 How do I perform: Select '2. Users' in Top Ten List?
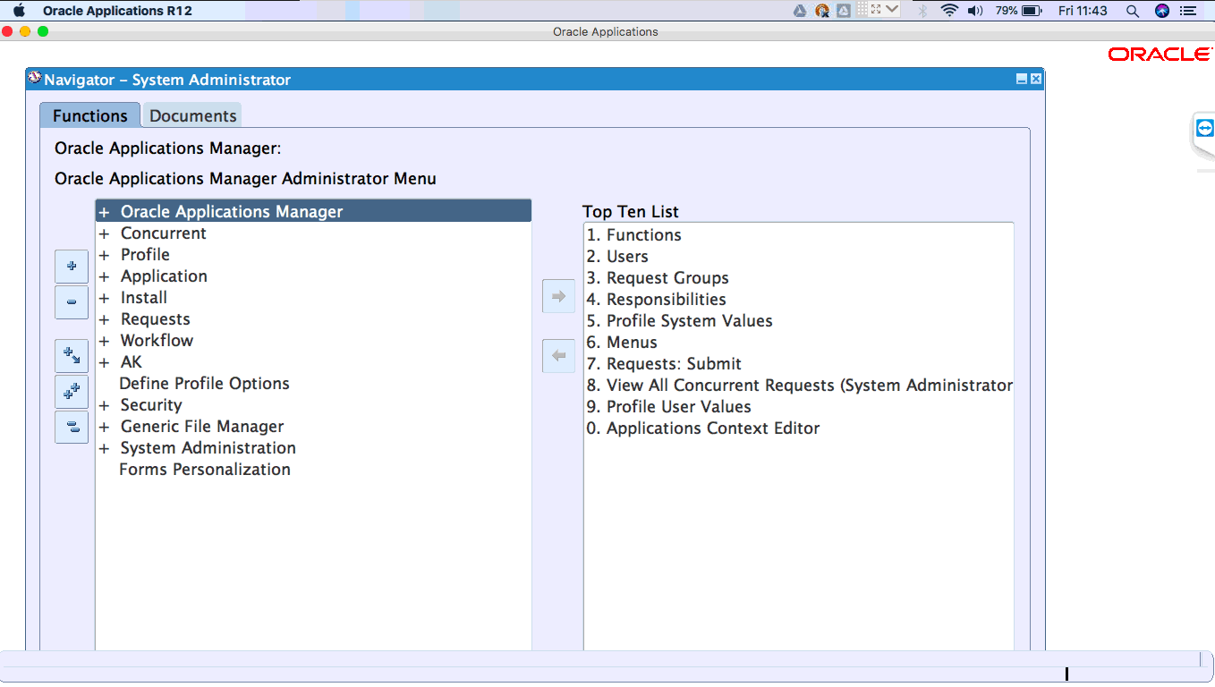pos(617,257)
